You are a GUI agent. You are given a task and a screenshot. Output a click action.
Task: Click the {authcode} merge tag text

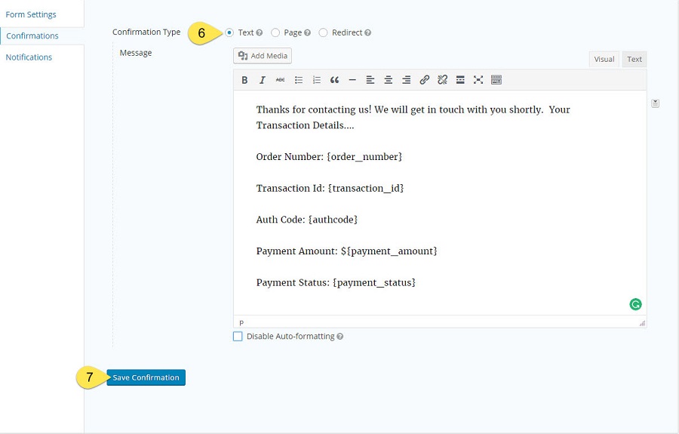(333, 220)
